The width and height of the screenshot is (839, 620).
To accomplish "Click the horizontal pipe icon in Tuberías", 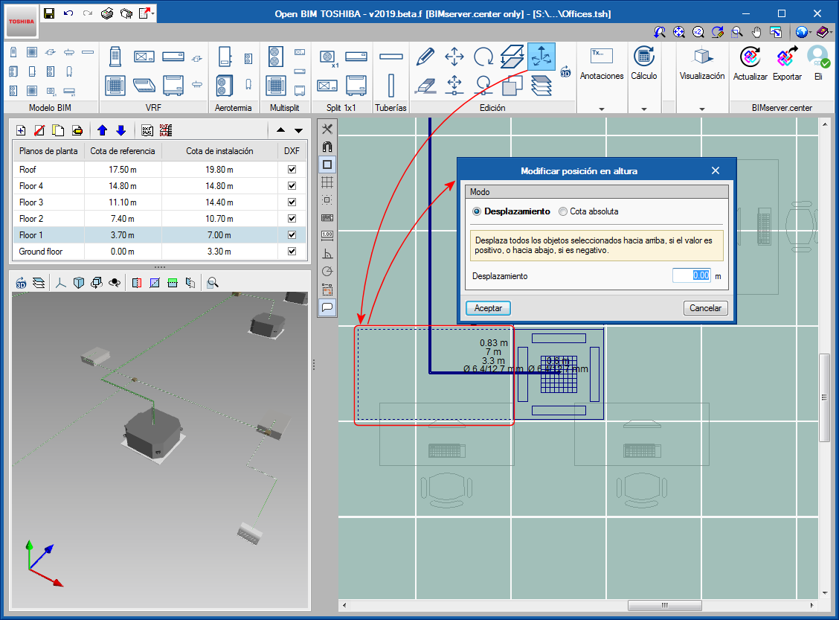I will coord(390,57).
